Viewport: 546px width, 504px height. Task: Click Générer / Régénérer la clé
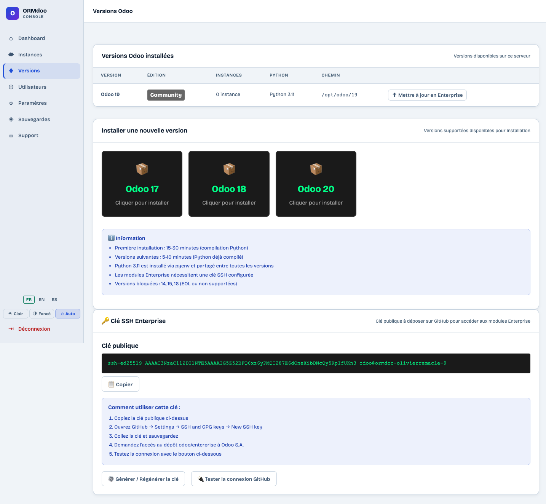[143, 479]
